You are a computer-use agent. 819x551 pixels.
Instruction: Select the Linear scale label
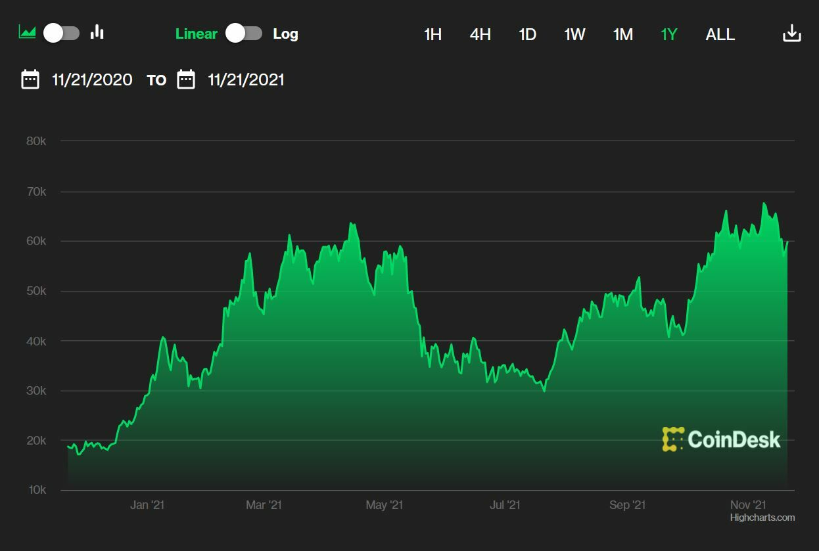point(196,34)
